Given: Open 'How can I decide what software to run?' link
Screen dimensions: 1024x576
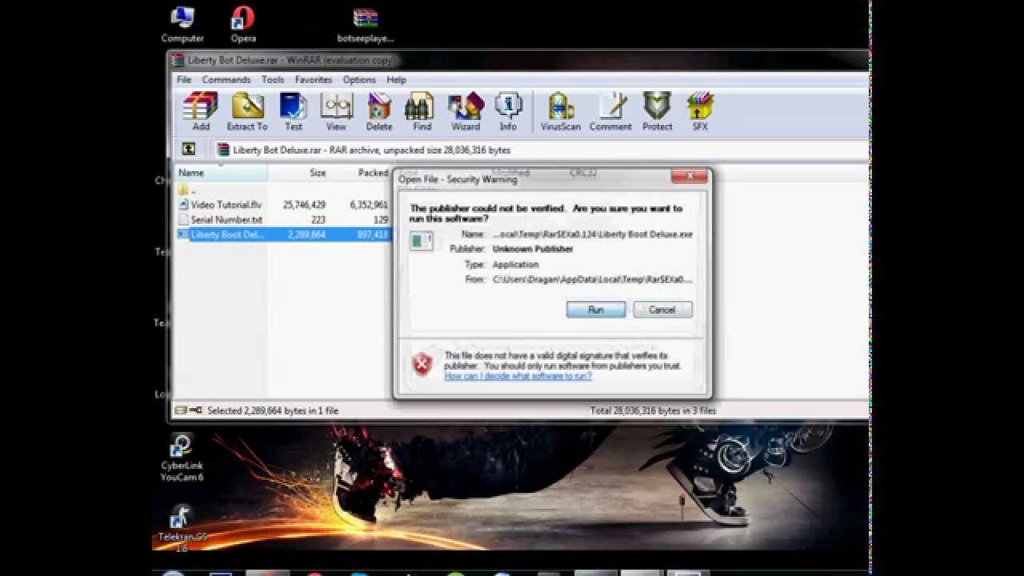Looking at the screenshot, I should pyautogui.click(x=518, y=375).
